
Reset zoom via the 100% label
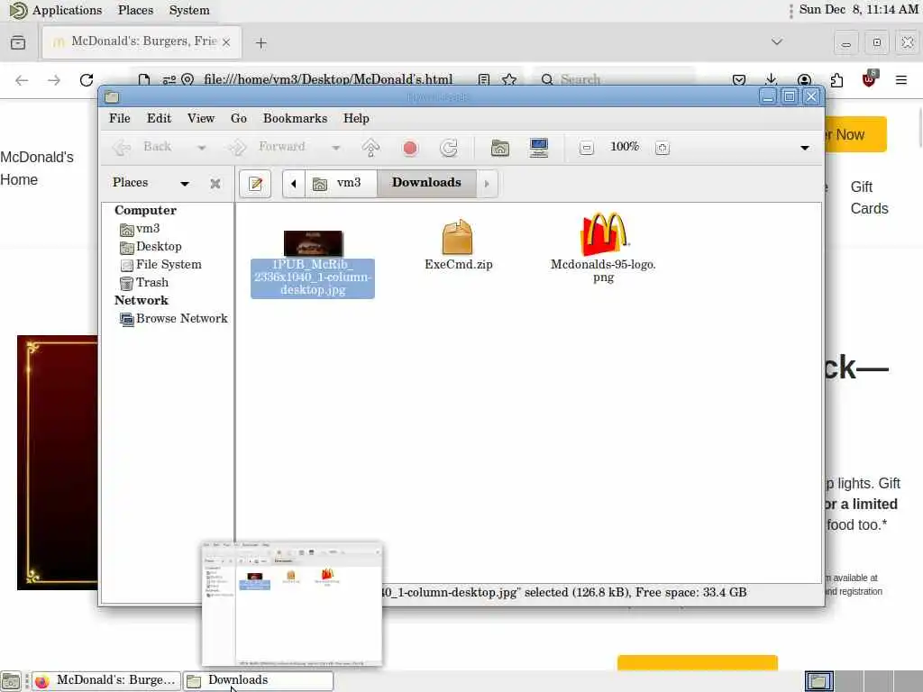(625, 147)
